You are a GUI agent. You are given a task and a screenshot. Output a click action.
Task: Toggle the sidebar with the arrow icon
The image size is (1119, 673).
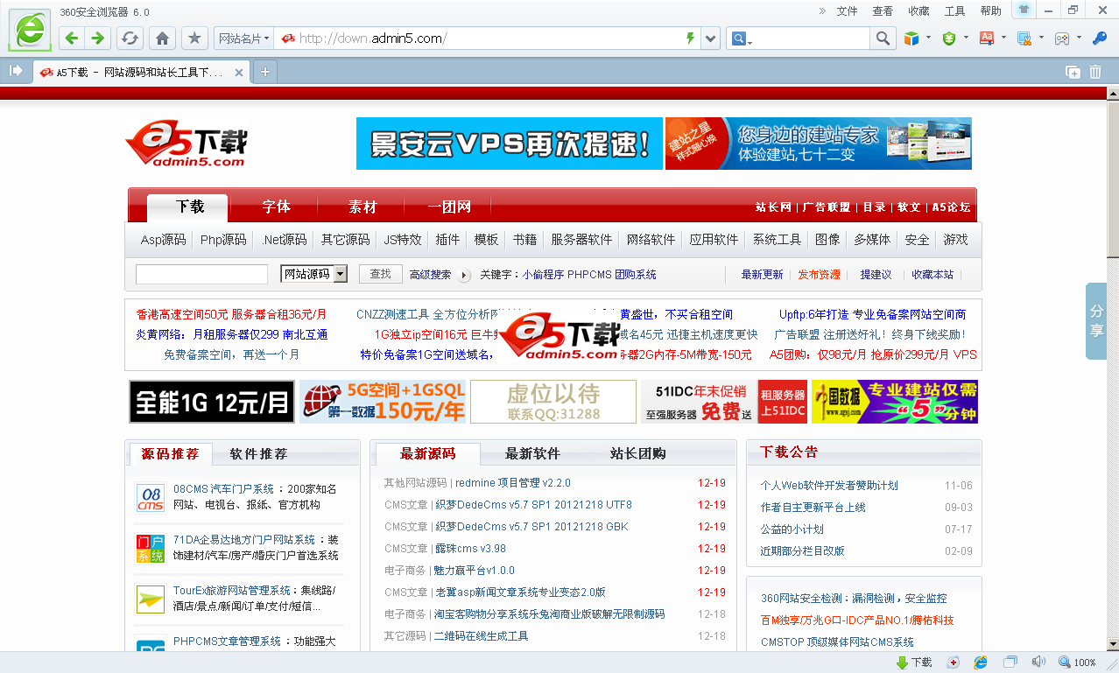(x=16, y=71)
